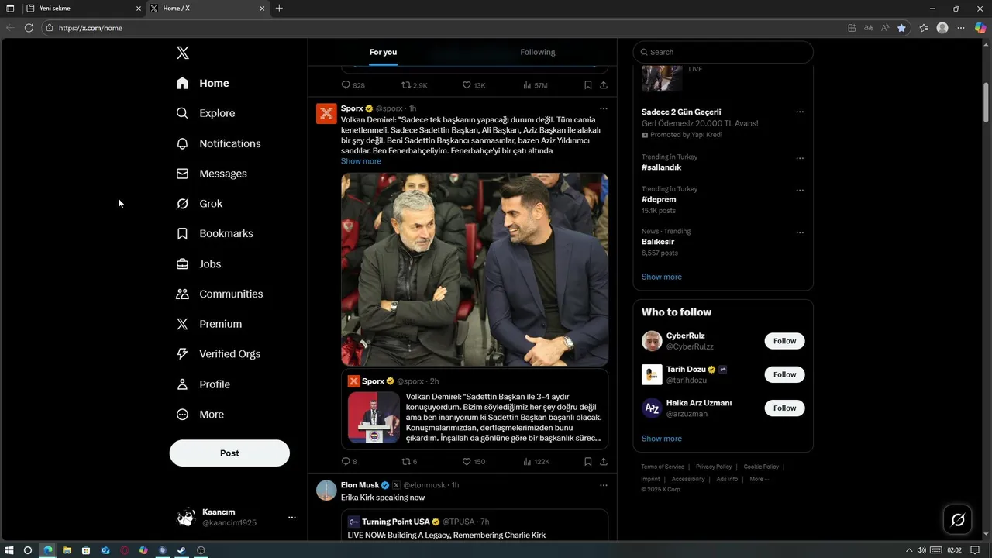Open options for #sallandık trend

click(800, 158)
